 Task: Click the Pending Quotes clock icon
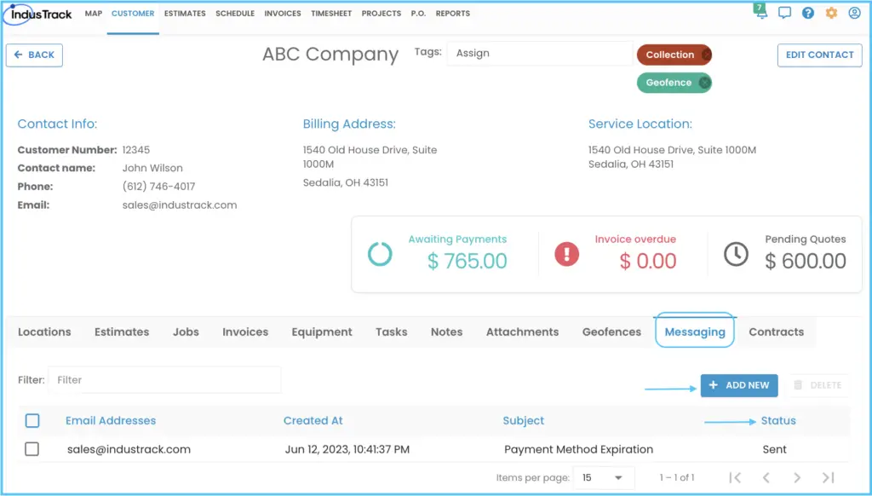pyautogui.click(x=736, y=254)
